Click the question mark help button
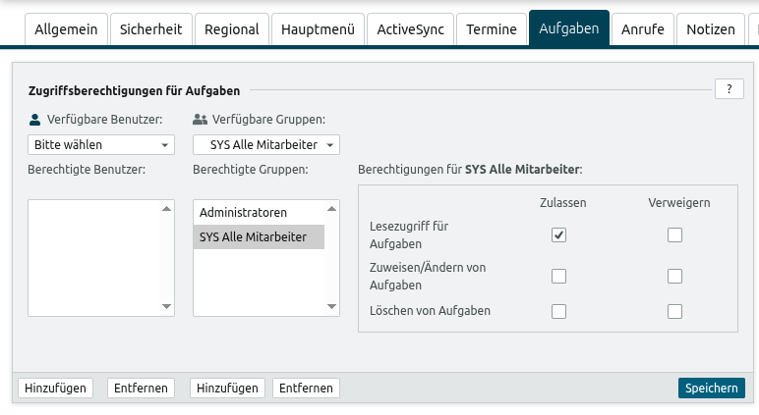Screen dimensions: 759x415 coord(729,89)
